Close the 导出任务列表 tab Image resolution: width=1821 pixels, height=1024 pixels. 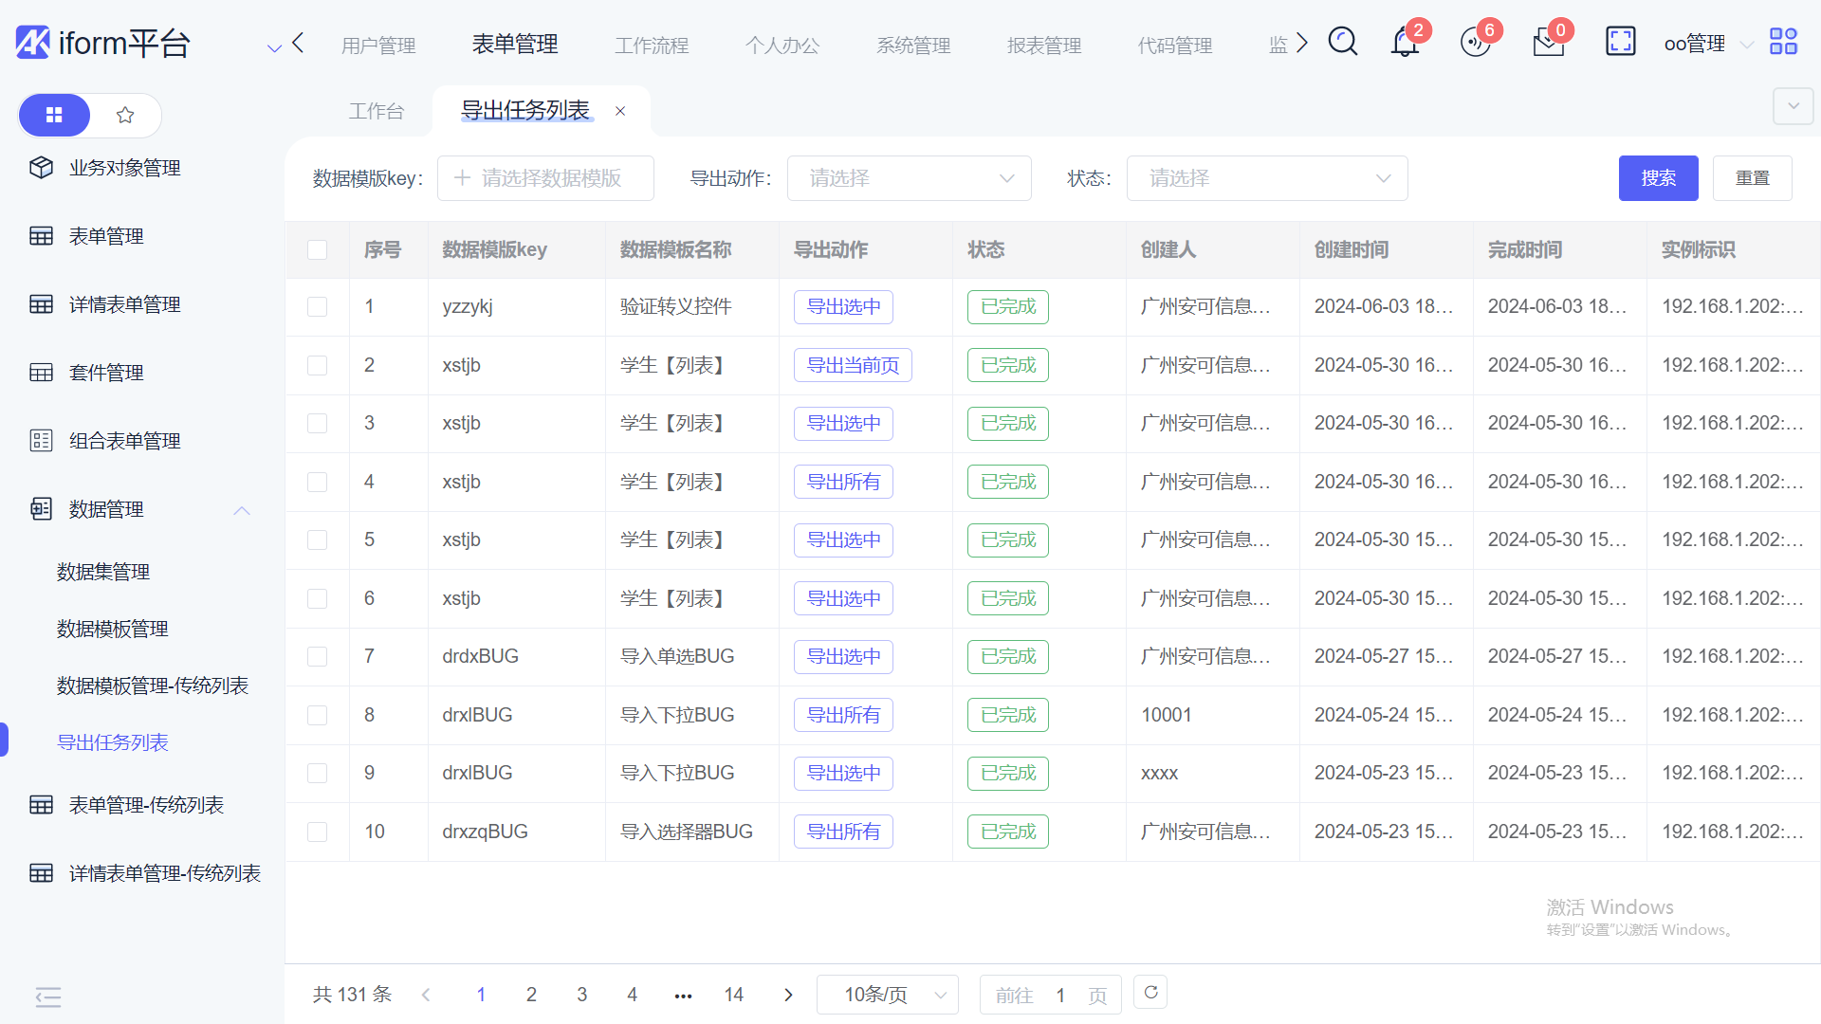click(620, 111)
